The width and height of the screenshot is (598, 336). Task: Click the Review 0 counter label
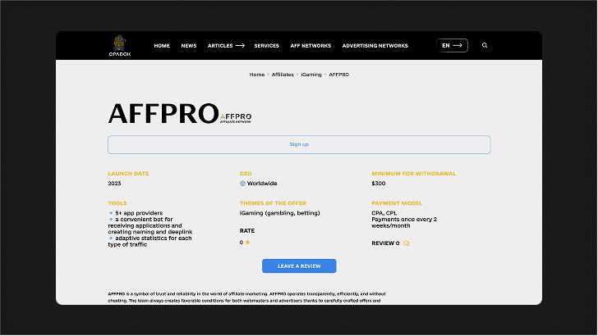coord(385,243)
